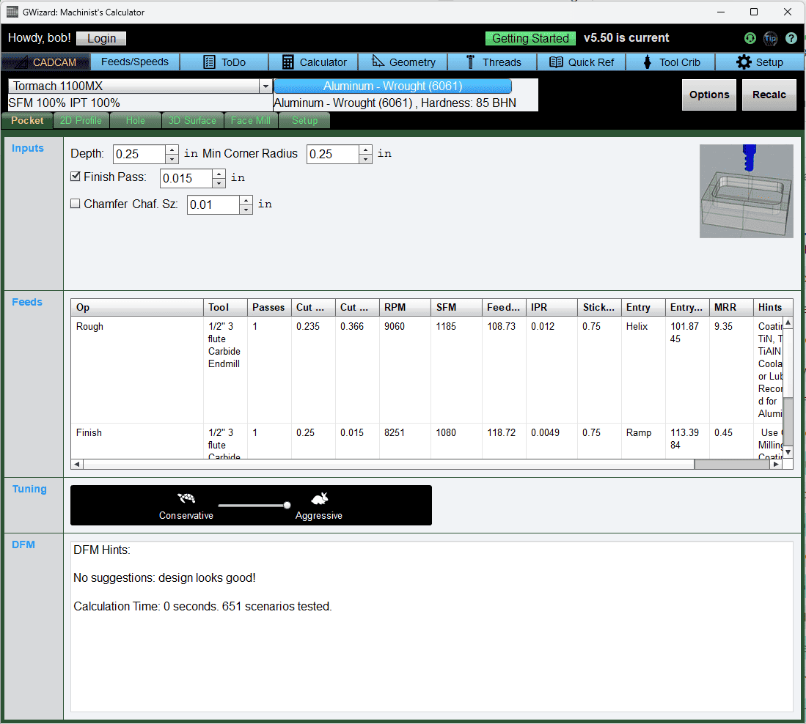Open the Tool Crib
Screen dimensions: 806x724
pyautogui.click(x=670, y=62)
